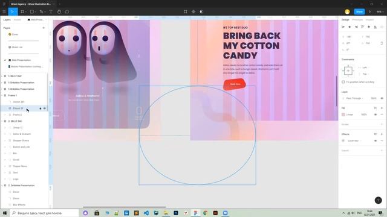Image resolution: width=387 pixels, height=217 pixels.
Task: Remove the Linear fill with minus
Action: (382, 115)
